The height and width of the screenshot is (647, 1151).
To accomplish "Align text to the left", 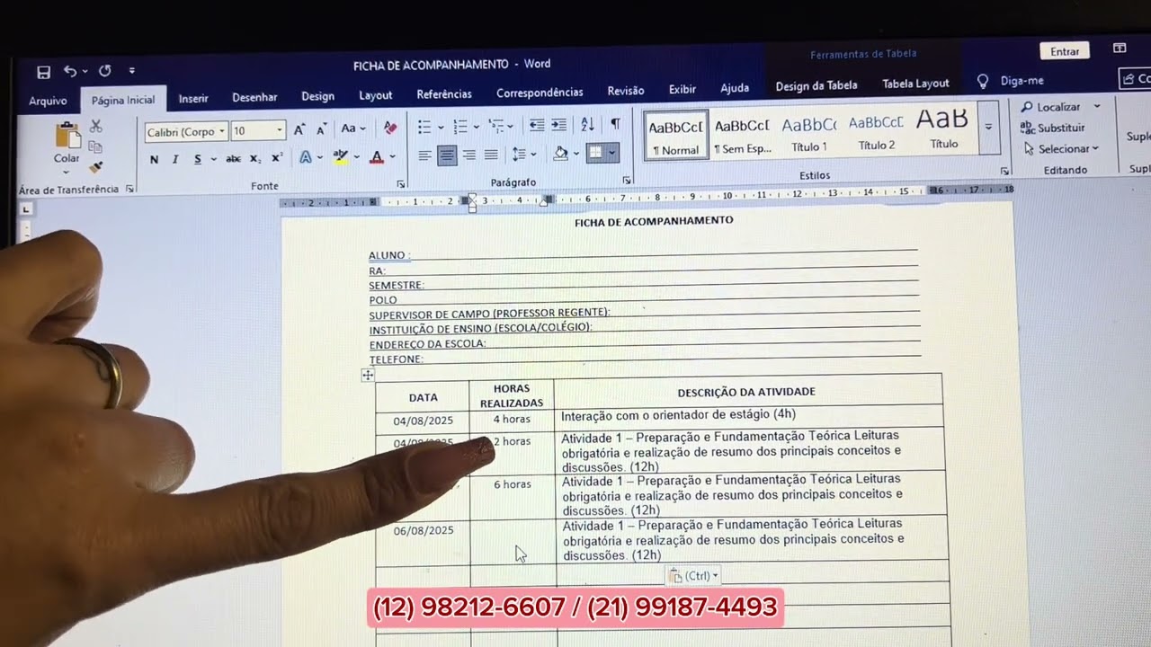I will click(x=425, y=155).
